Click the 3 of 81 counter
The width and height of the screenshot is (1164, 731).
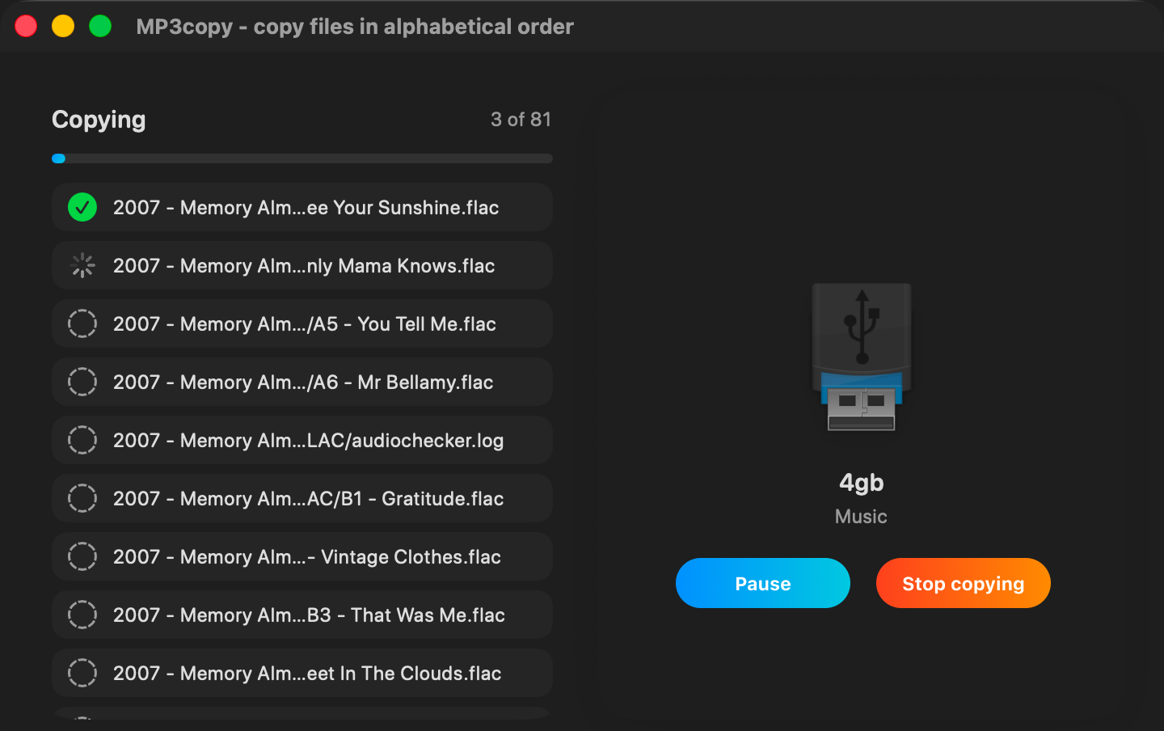[x=521, y=120]
